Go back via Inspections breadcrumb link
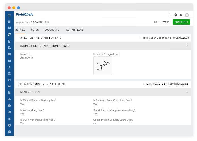The image size is (197, 141). 23,22
